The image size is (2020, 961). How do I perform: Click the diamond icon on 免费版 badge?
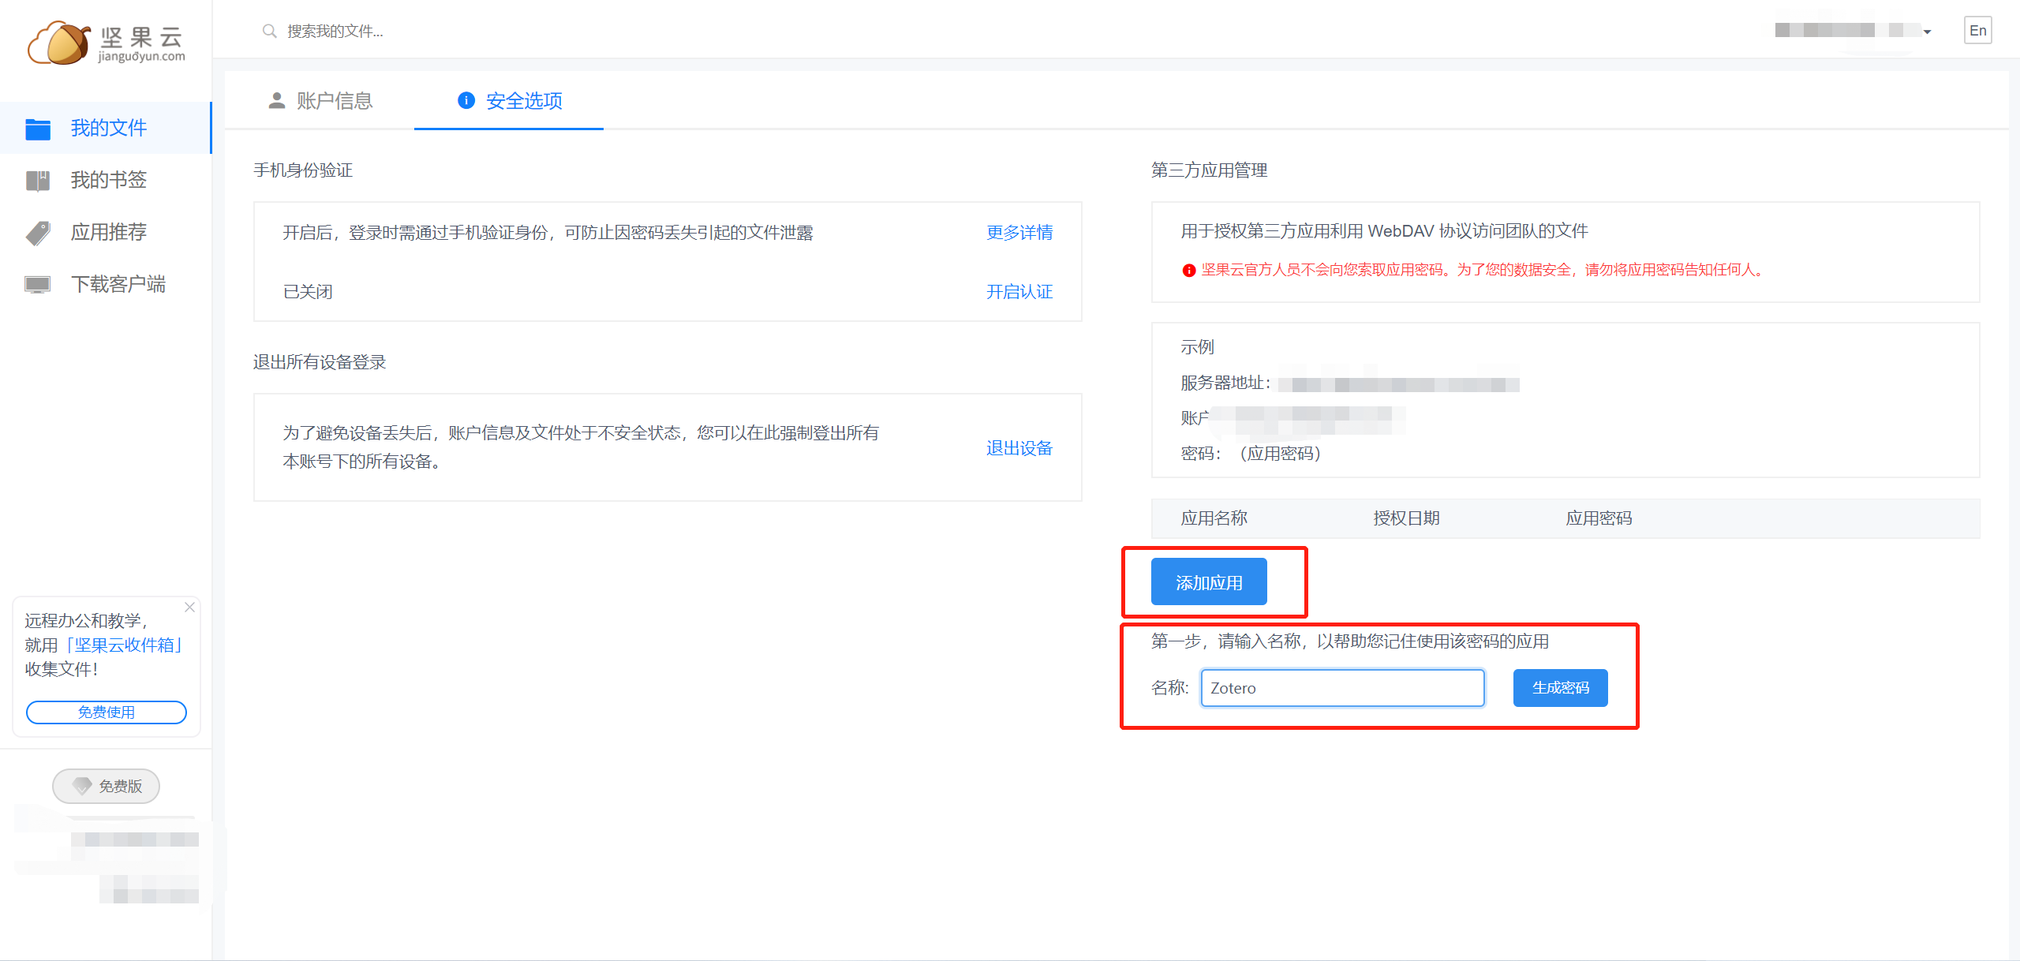pos(82,786)
